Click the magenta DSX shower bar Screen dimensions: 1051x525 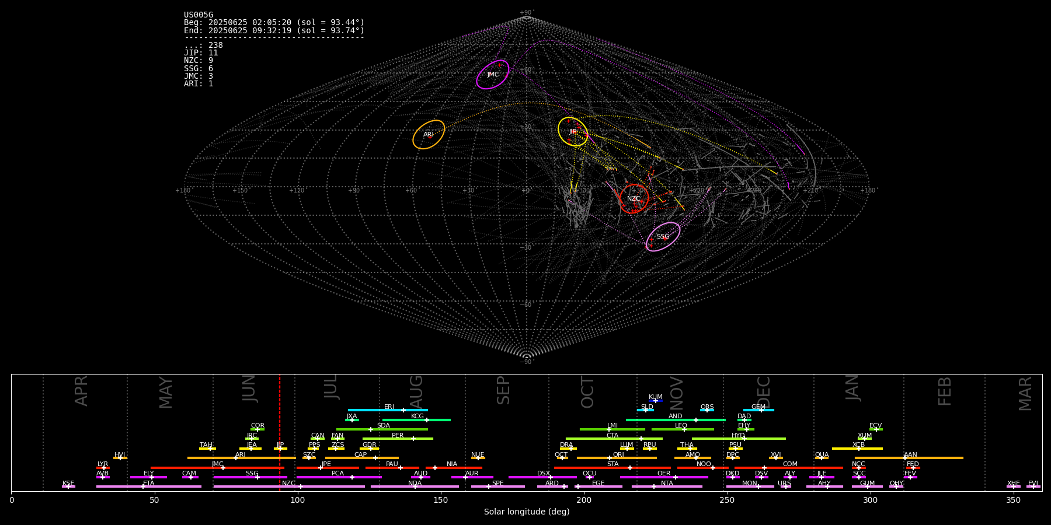pos(542,477)
